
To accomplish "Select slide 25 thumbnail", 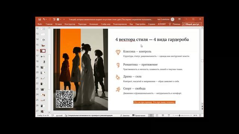I will [x=43, y=100].
